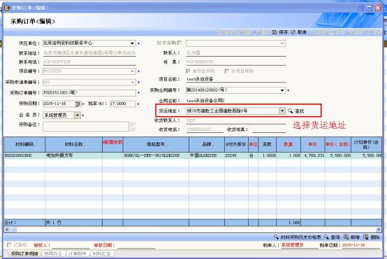The image size is (387, 259).
Task: Click the 税率(%) input field
Action: 122,104
